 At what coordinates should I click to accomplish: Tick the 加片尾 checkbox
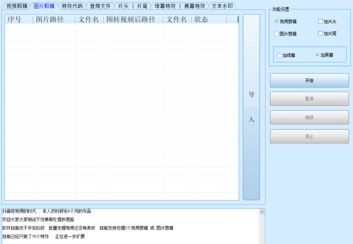click(x=321, y=33)
